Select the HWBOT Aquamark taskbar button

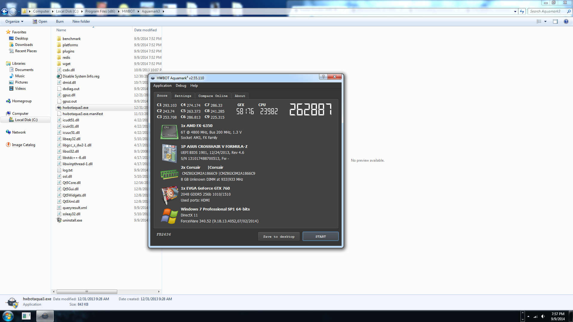(45, 316)
